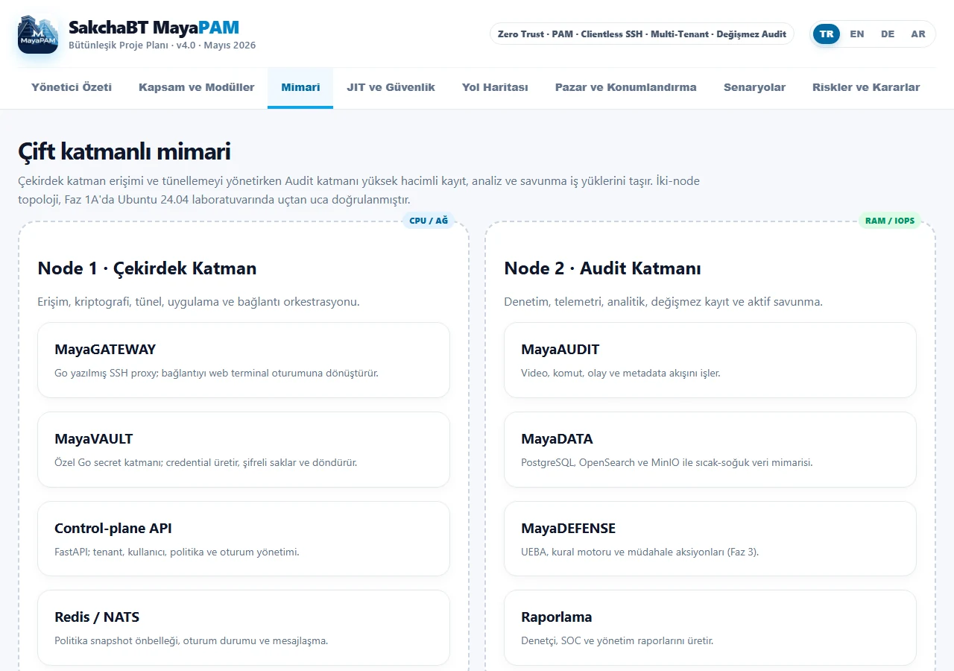
Task: Click 'Özel Go secret katmanı' description
Action: [x=206, y=462]
